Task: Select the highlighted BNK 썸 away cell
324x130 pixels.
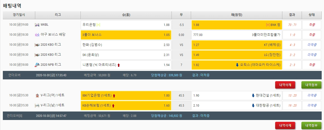Action: [237, 25]
